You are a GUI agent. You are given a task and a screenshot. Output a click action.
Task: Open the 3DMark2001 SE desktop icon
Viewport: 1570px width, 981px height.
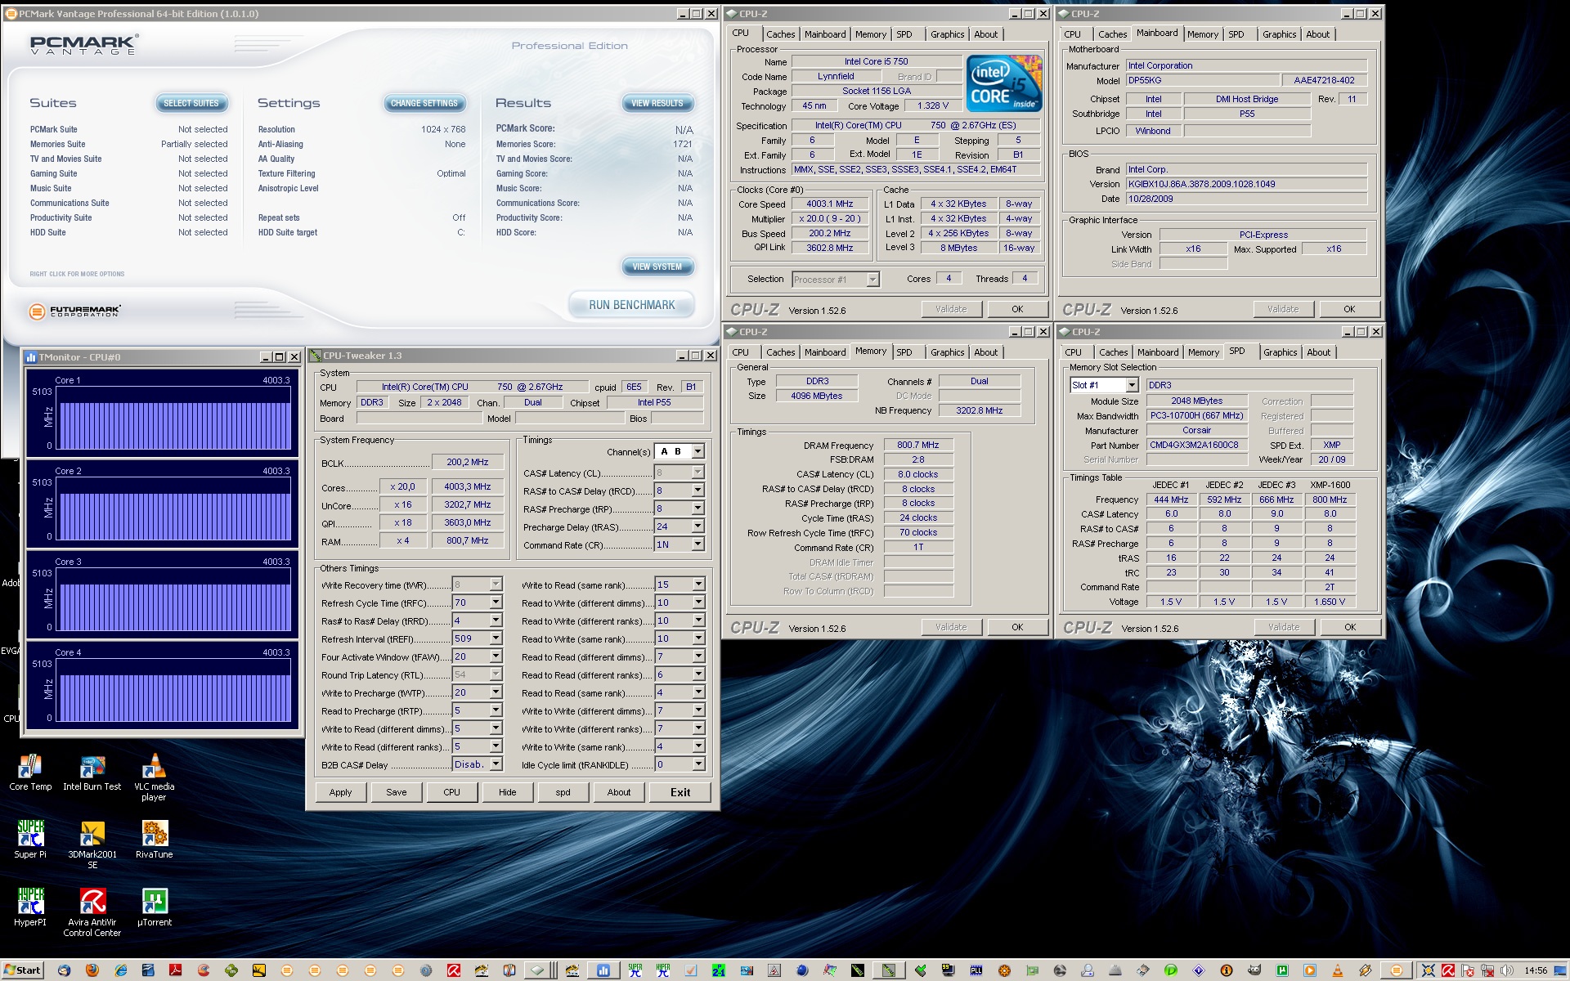(92, 835)
